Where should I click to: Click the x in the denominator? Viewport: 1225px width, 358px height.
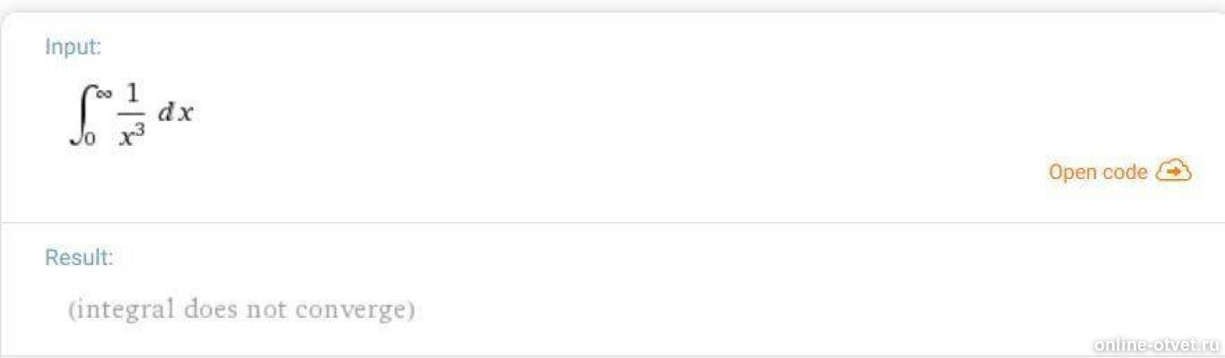click(x=126, y=139)
